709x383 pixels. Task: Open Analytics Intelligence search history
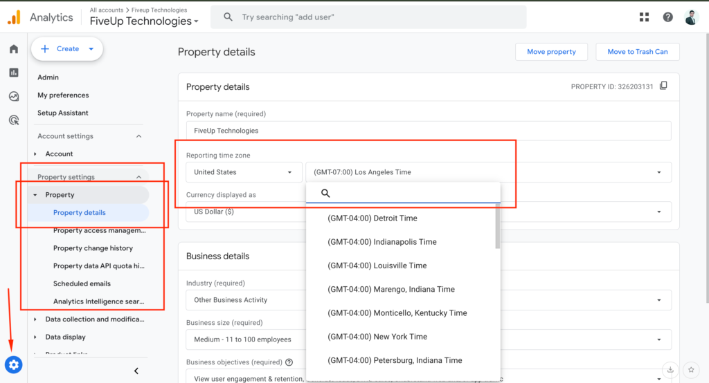(x=99, y=301)
